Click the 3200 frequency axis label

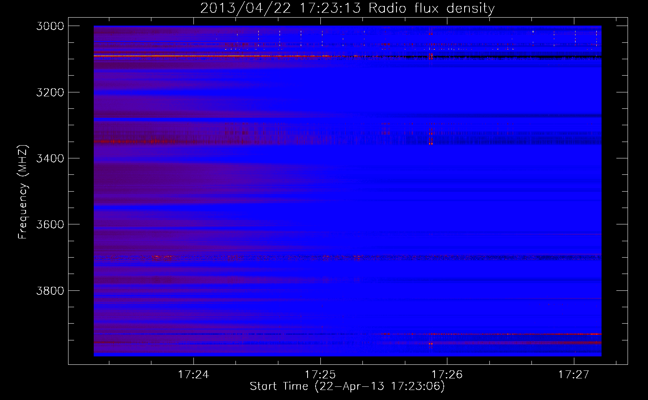[50, 92]
